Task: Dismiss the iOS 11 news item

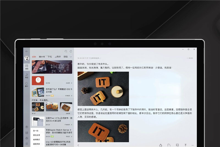Action: point(71,96)
